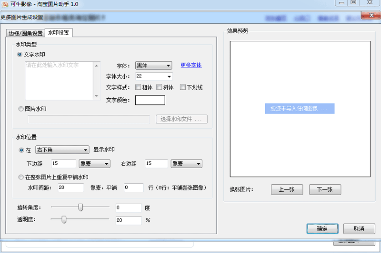
Task: Click the 选择水印文件 button
Action: (181, 119)
